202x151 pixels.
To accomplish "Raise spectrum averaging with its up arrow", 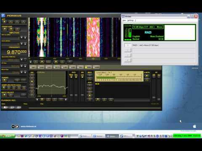I will (25, 66).
